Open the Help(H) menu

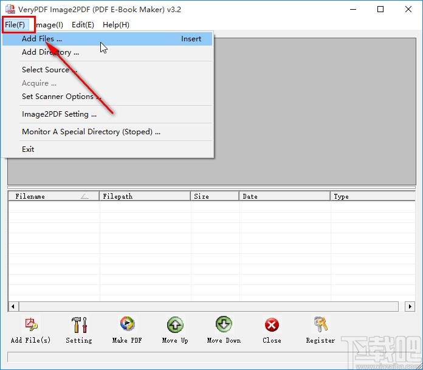[116, 25]
